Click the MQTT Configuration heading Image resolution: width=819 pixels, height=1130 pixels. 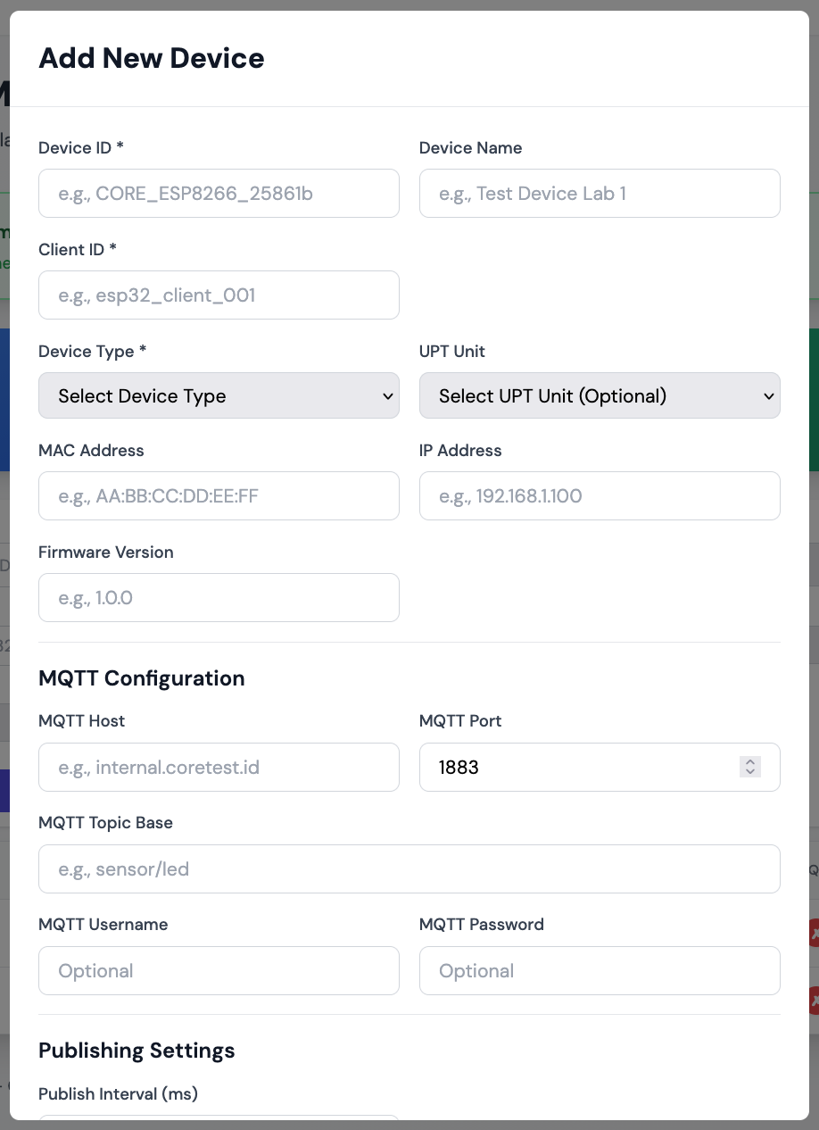coord(141,678)
